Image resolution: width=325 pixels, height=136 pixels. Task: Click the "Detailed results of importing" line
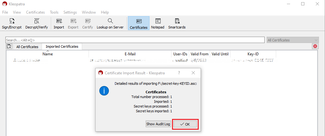point(156,83)
